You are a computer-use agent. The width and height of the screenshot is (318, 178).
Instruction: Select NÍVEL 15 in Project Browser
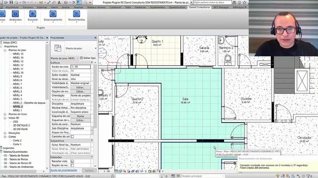tap(18, 54)
